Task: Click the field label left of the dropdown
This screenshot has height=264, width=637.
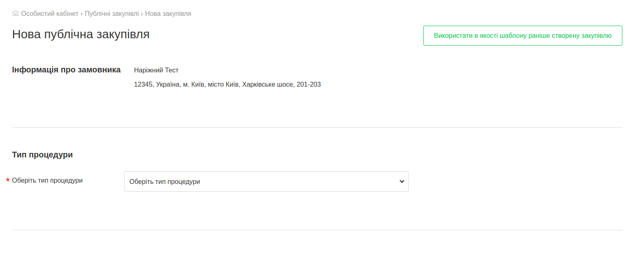Action: click(47, 180)
